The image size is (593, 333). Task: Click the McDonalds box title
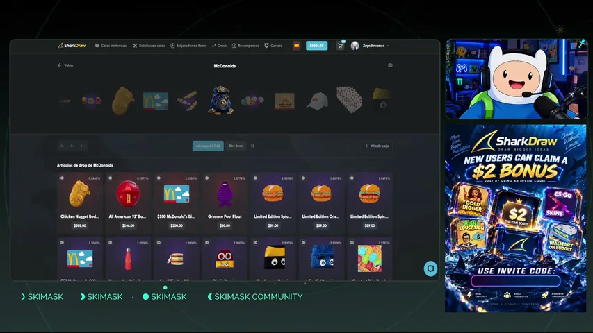pos(225,66)
